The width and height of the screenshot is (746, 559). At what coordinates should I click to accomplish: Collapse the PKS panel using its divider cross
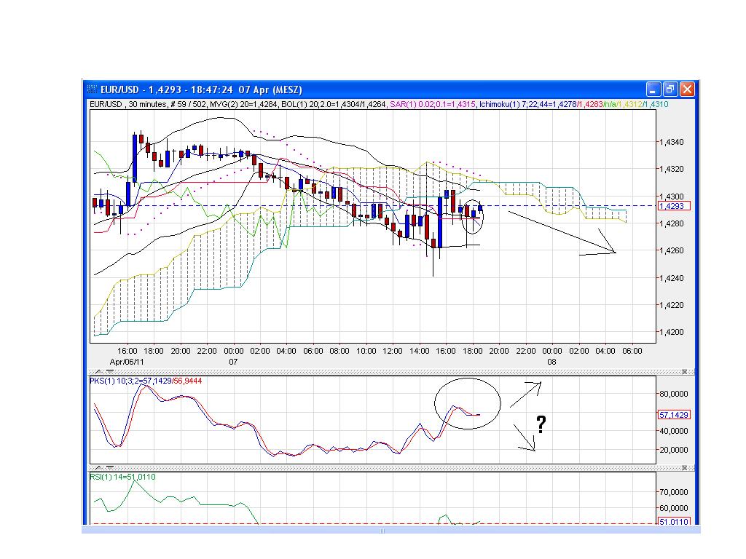[x=684, y=372]
